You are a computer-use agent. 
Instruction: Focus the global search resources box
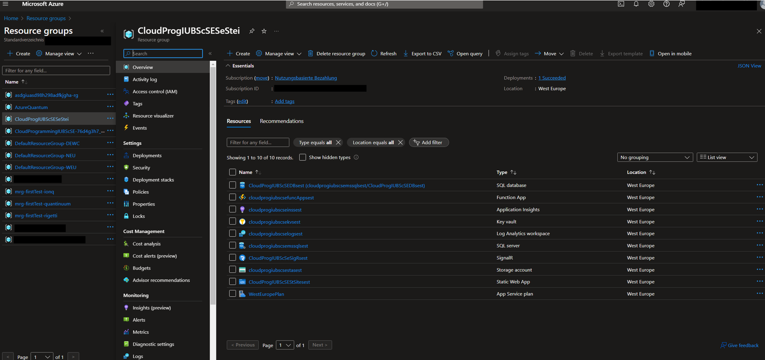pos(385,4)
